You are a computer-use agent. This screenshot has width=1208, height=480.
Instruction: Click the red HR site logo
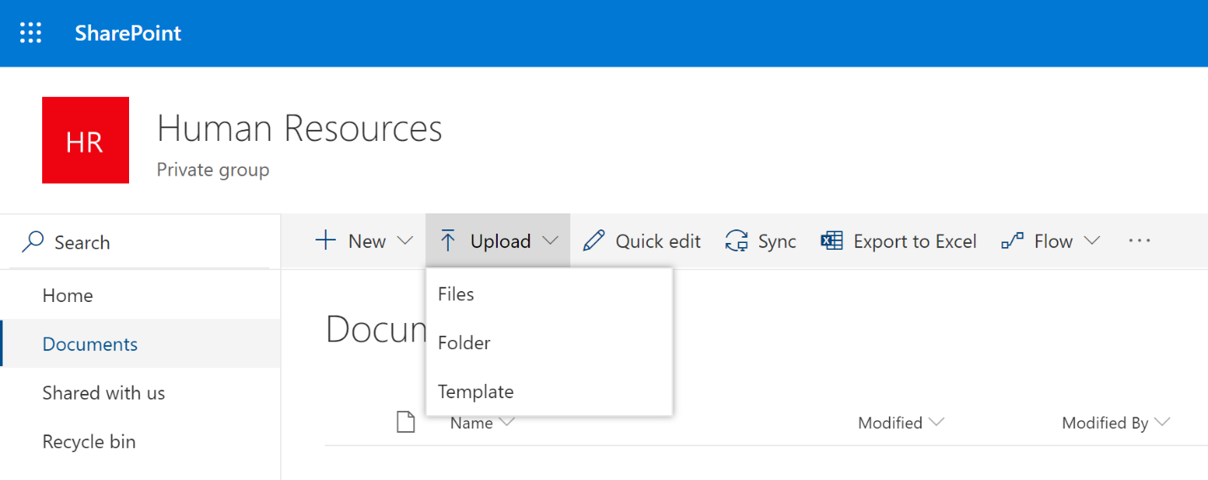85,140
